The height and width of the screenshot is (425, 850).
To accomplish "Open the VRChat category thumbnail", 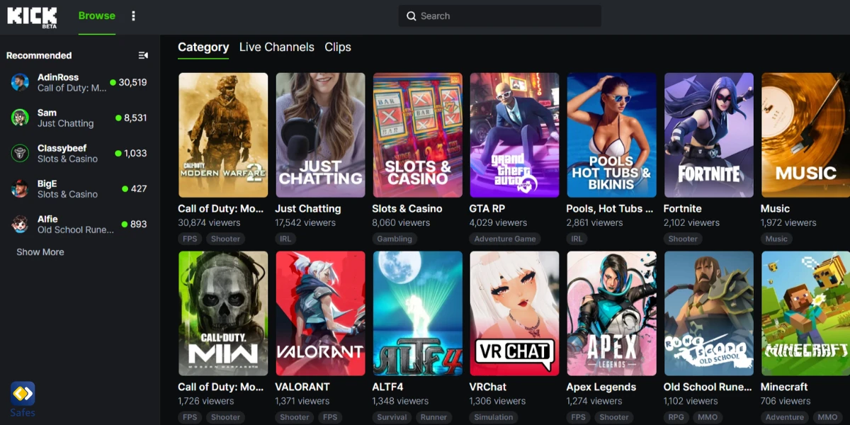I will click(514, 314).
